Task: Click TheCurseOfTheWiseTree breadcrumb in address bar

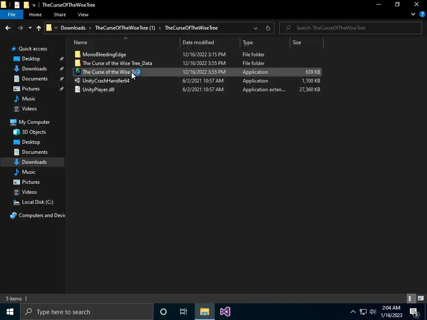Action: [x=191, y=28]
